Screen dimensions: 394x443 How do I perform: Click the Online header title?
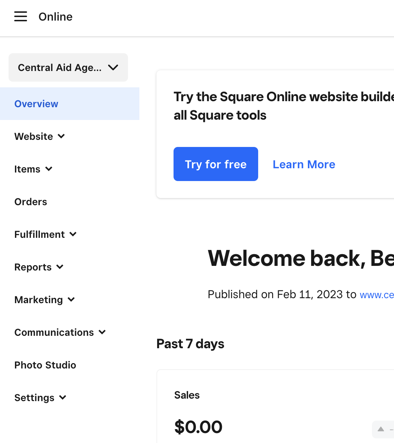click(55, 17)
